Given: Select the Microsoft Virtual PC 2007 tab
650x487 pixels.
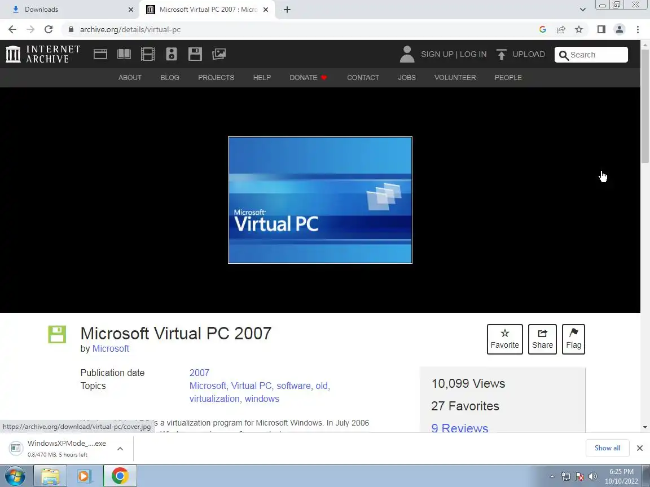Looking at the screenshot, I should (x=207, y=10).
